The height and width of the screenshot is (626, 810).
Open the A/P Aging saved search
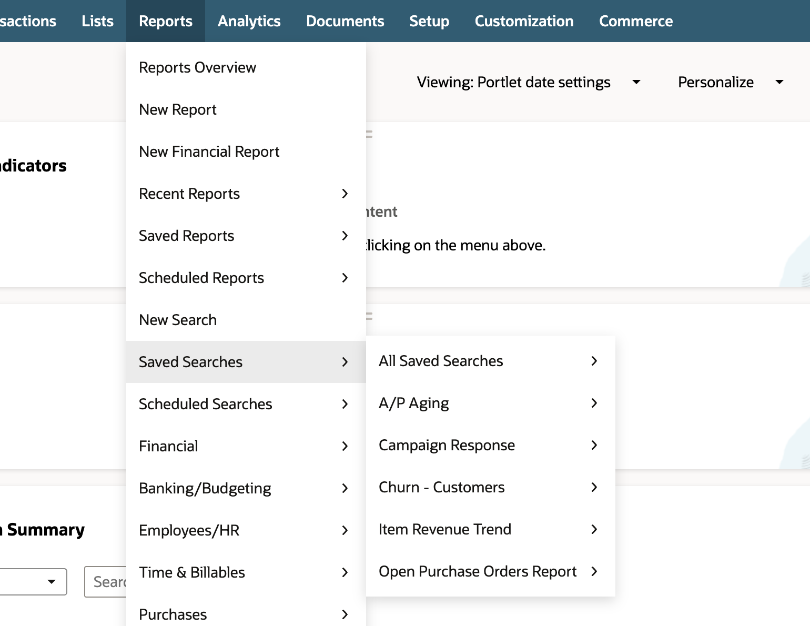(491, 403)
